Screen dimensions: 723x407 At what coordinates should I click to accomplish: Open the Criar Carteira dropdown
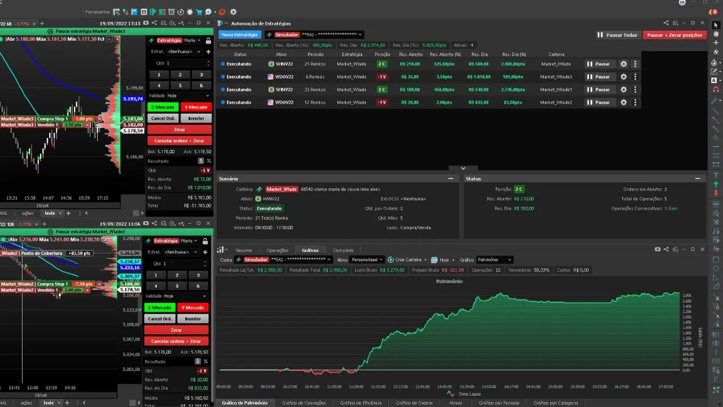(x=407, y=259)
